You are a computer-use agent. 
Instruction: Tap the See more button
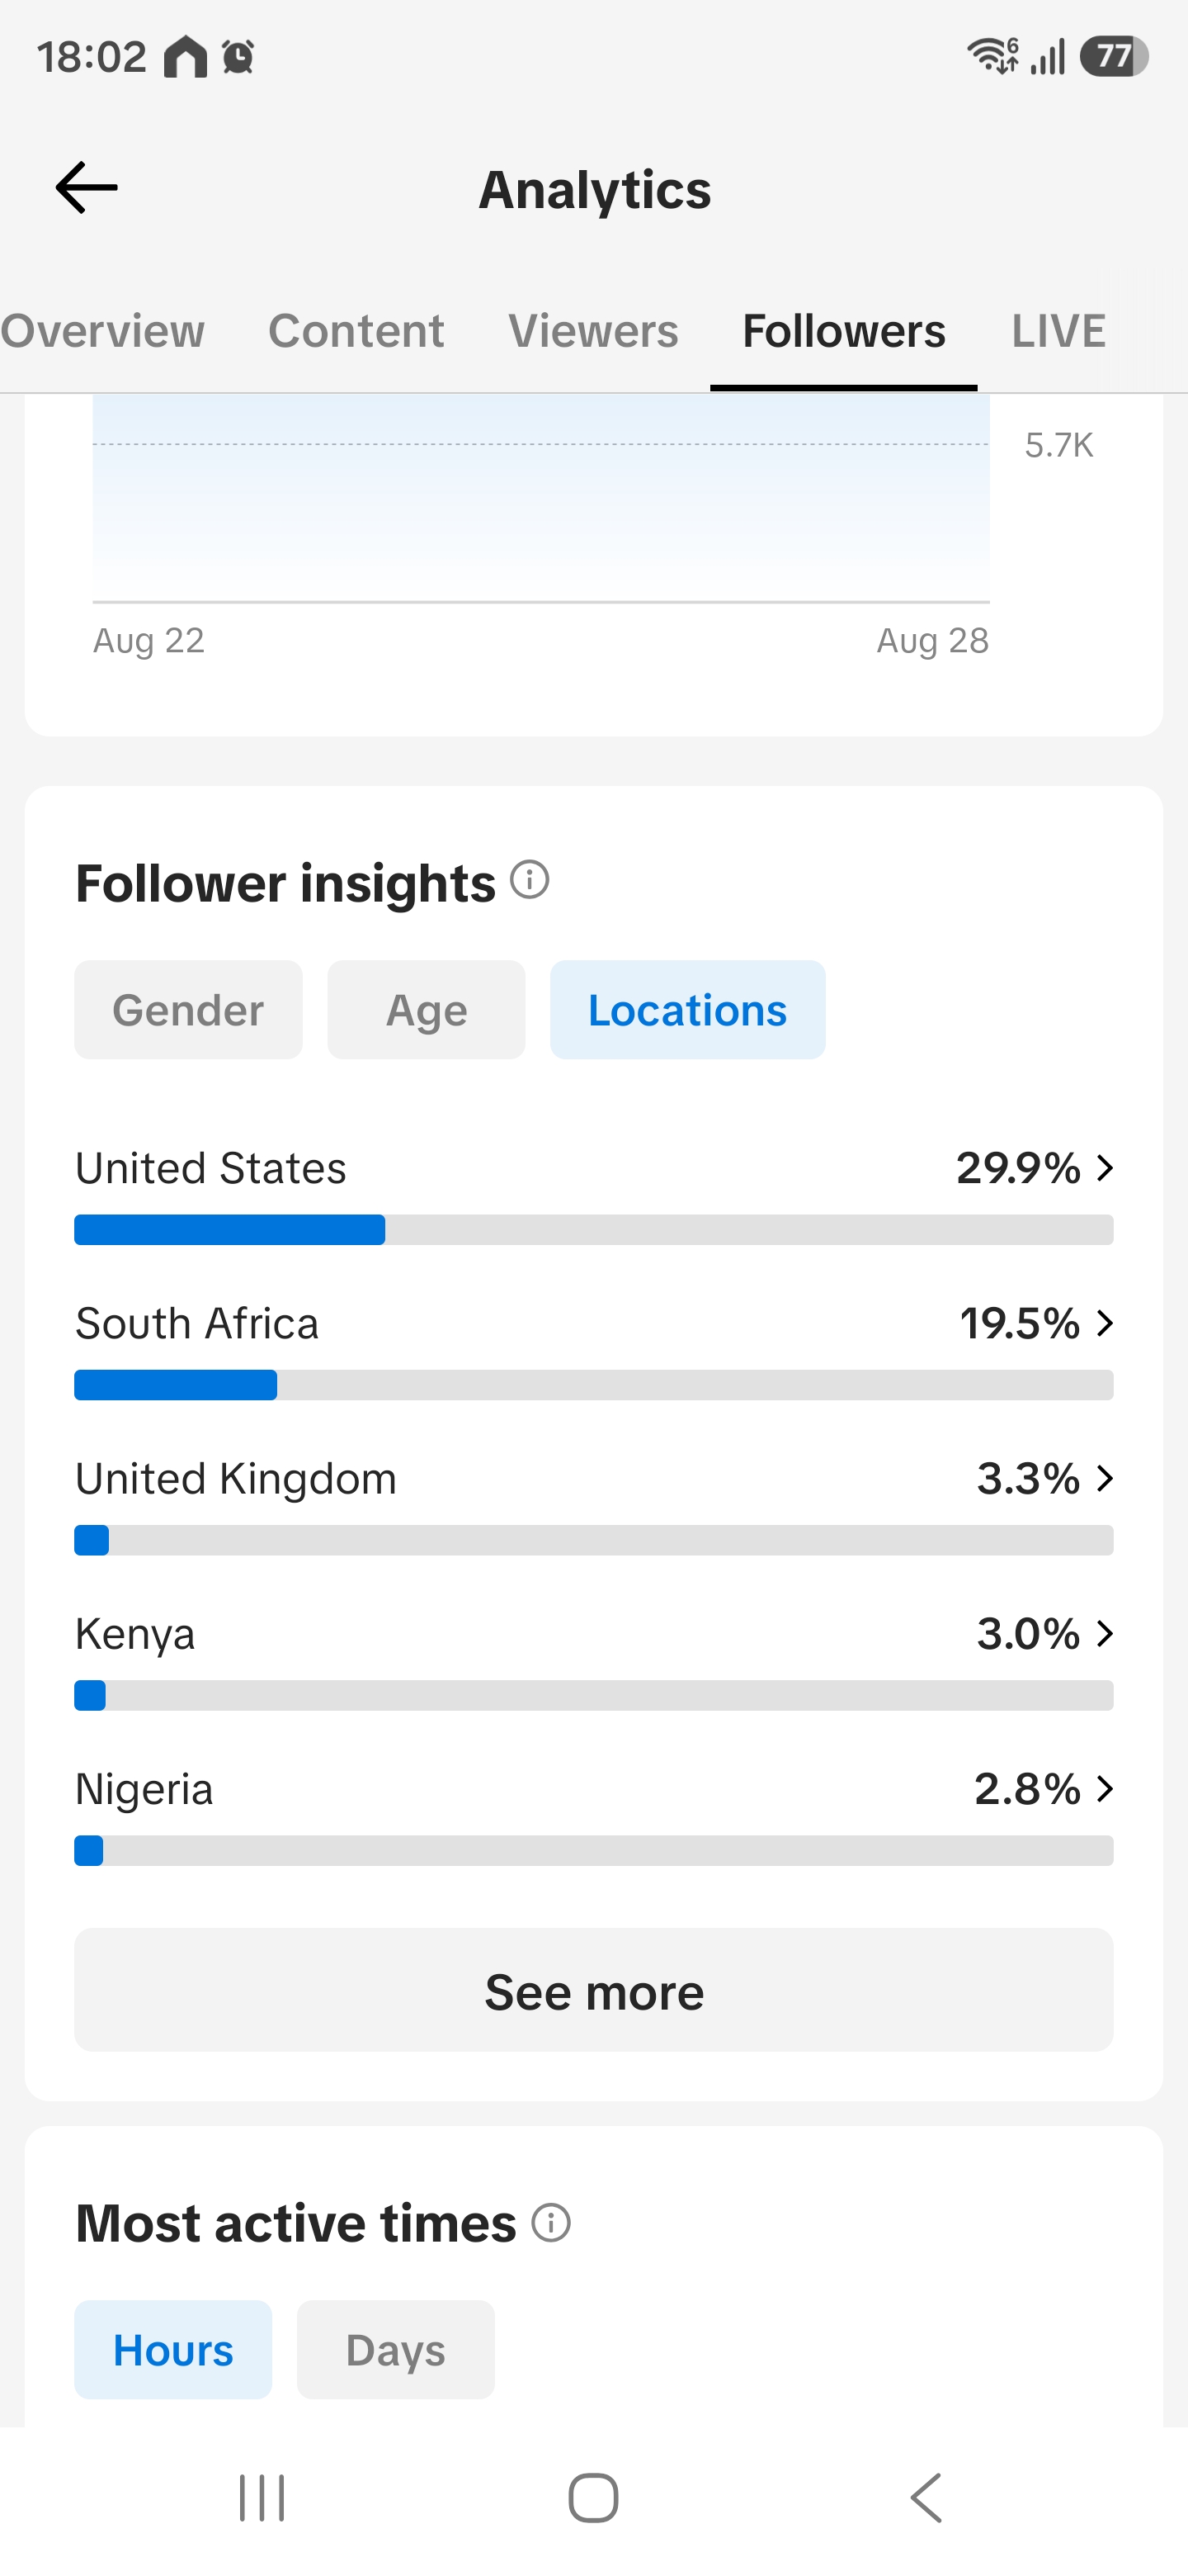pyautogui.click(x=593, y=1991)
